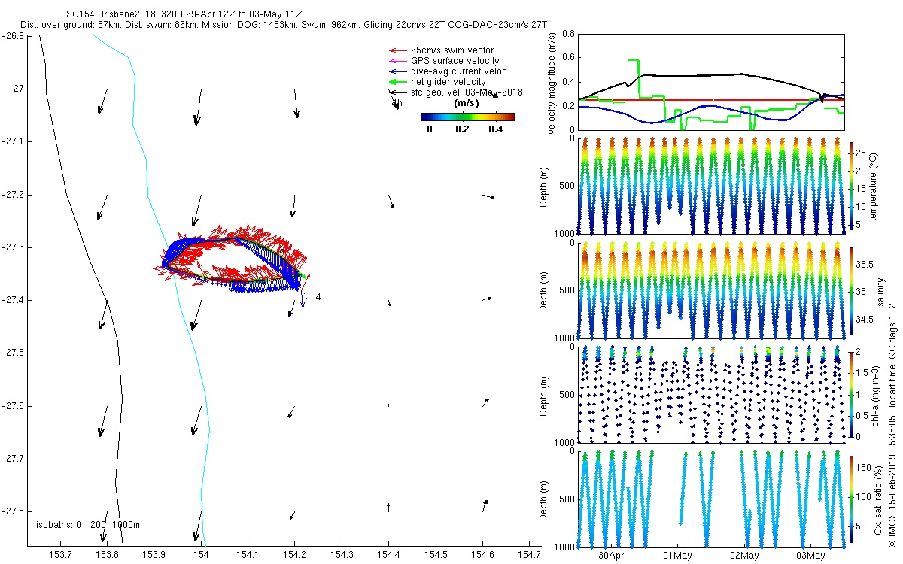Screen dimensions: 903x564
Task: Select the 02May date tick label
Action: (x=744, y=556)
